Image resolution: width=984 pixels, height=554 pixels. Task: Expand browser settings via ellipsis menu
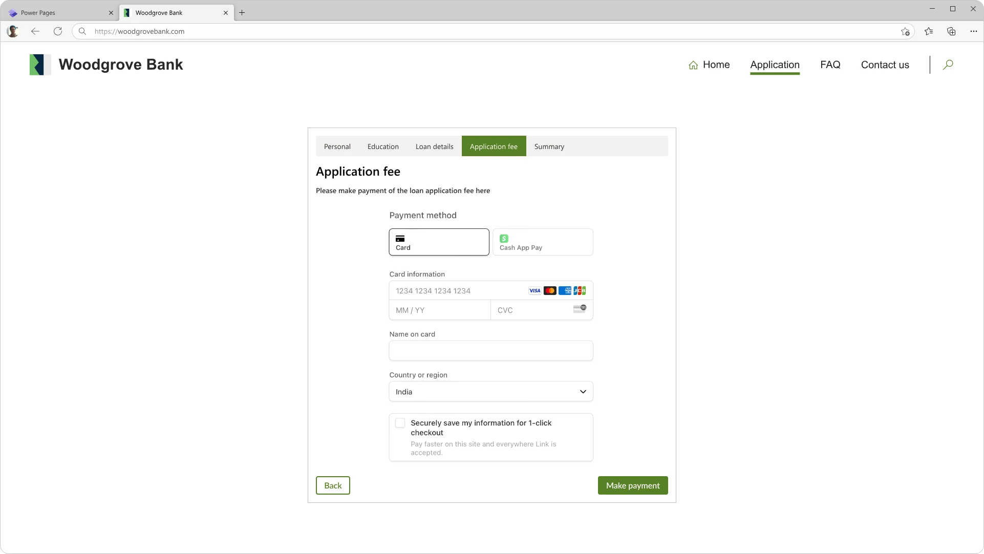click(974, 31)
